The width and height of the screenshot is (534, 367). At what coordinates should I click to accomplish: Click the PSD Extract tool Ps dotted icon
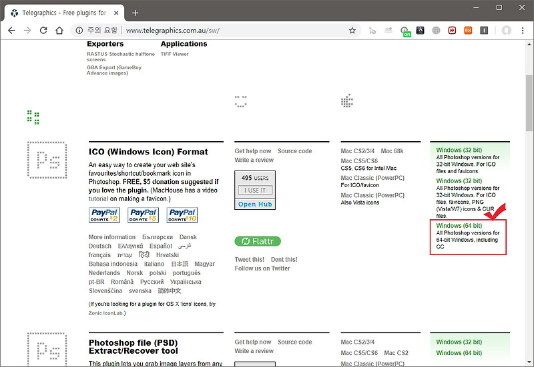coord(47,349)
